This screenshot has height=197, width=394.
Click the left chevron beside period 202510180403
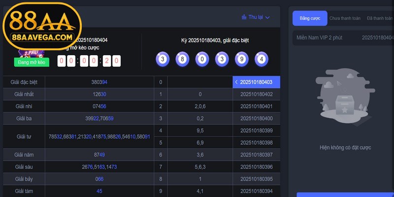click(x=236, y=82)
